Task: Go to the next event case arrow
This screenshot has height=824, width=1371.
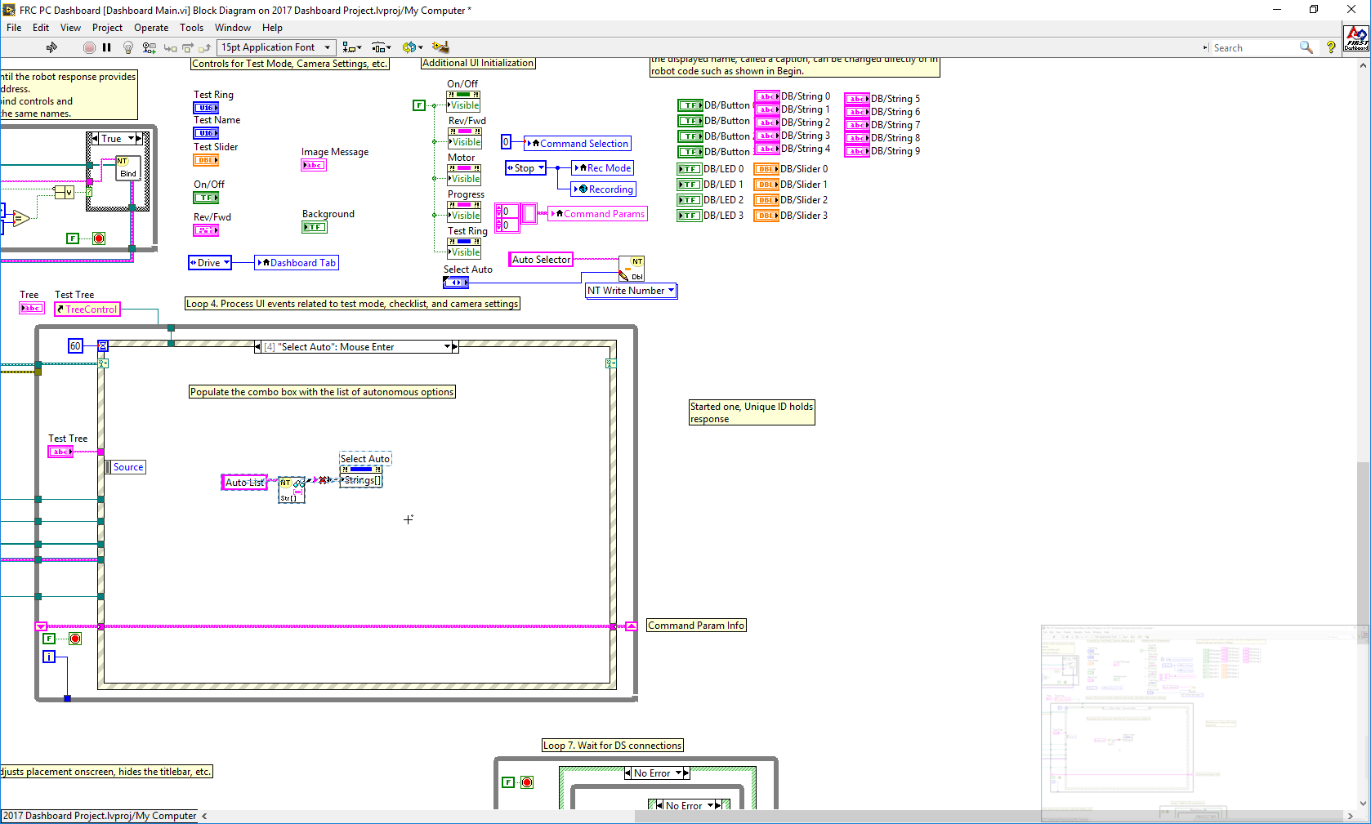Action: click(455, 347)
